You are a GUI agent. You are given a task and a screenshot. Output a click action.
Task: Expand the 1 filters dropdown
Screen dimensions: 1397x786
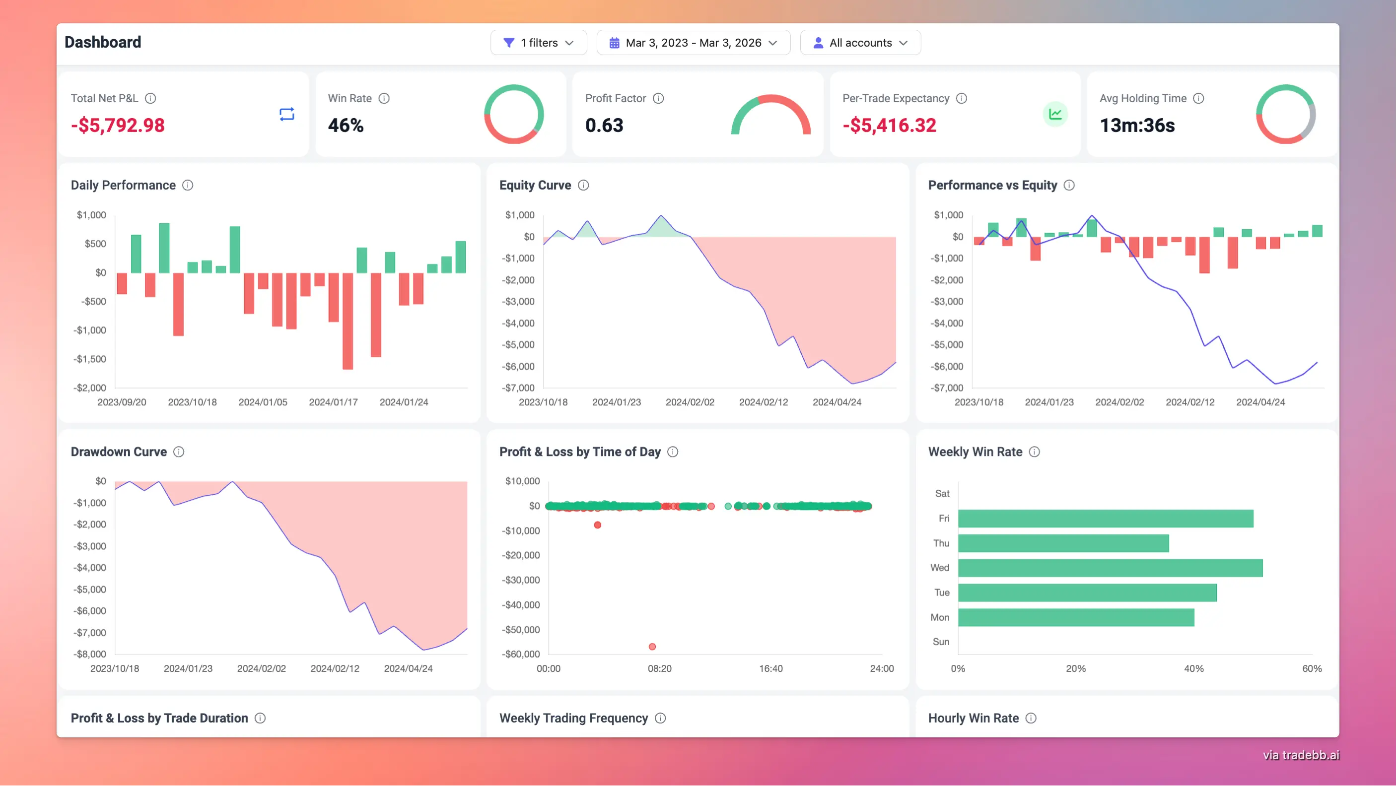pyautogui.click(x=539, y=42)
